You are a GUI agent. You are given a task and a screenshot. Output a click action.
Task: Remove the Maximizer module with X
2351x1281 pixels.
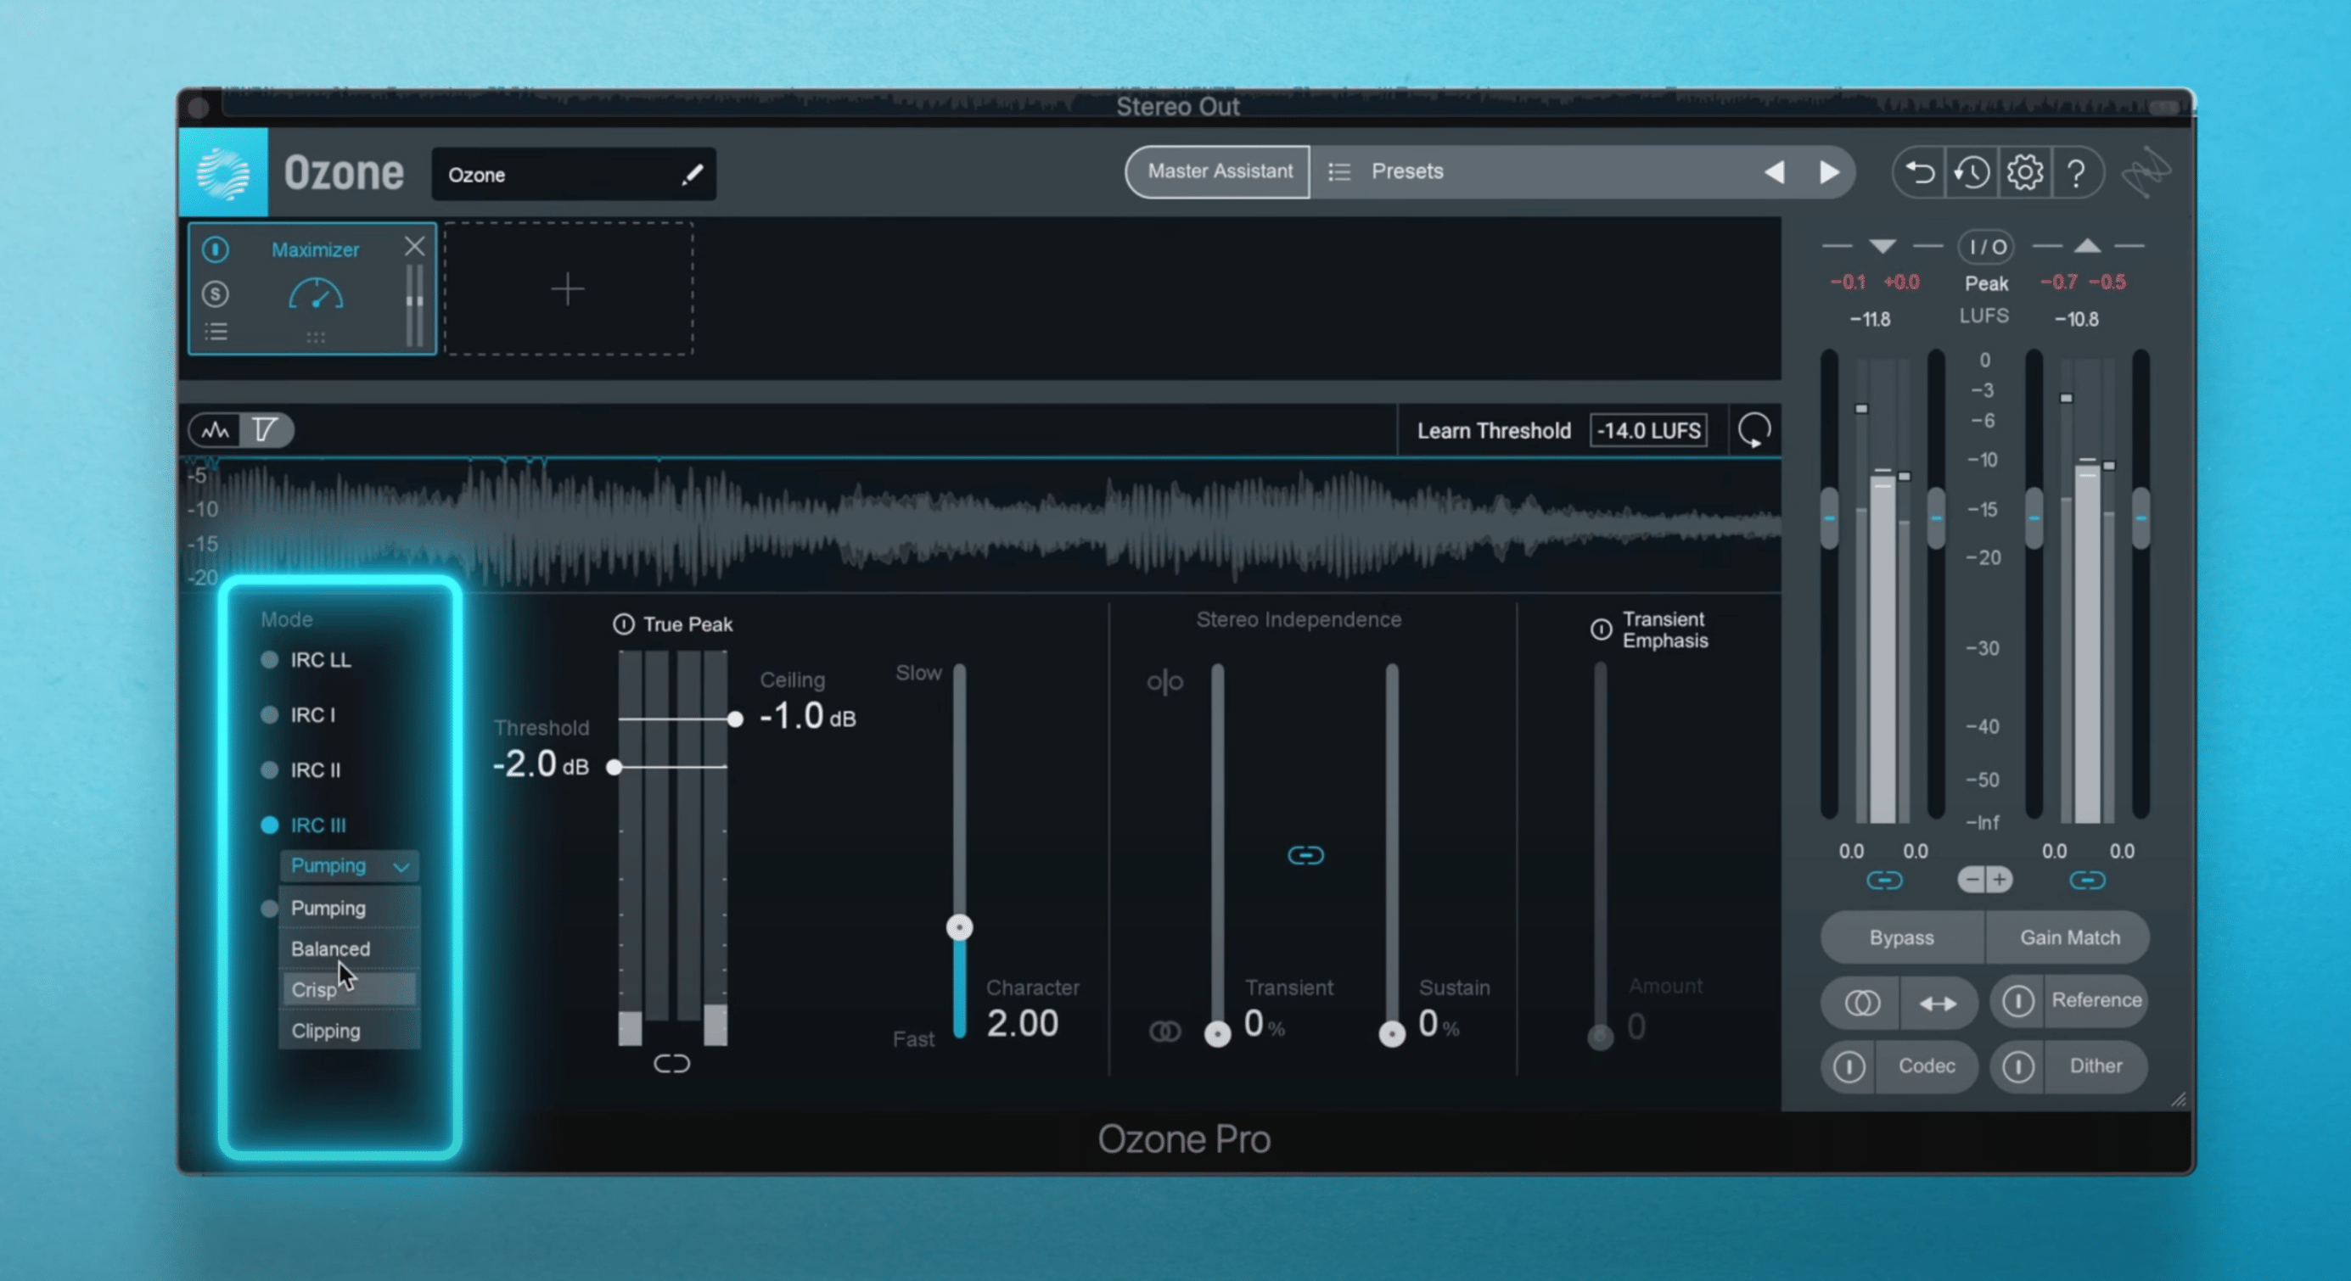tap(414, 245)
